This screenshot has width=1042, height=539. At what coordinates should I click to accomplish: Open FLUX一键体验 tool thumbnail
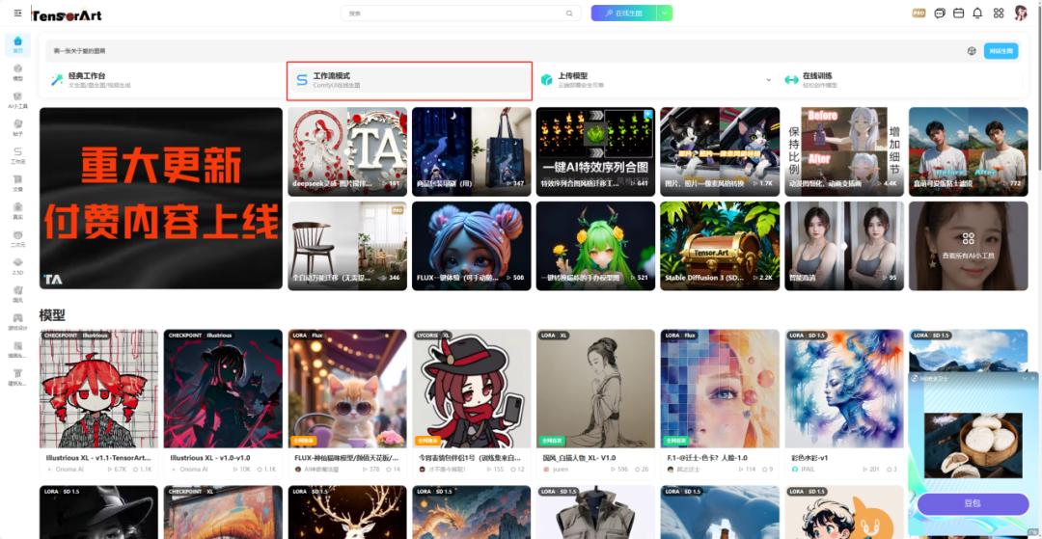471,246
